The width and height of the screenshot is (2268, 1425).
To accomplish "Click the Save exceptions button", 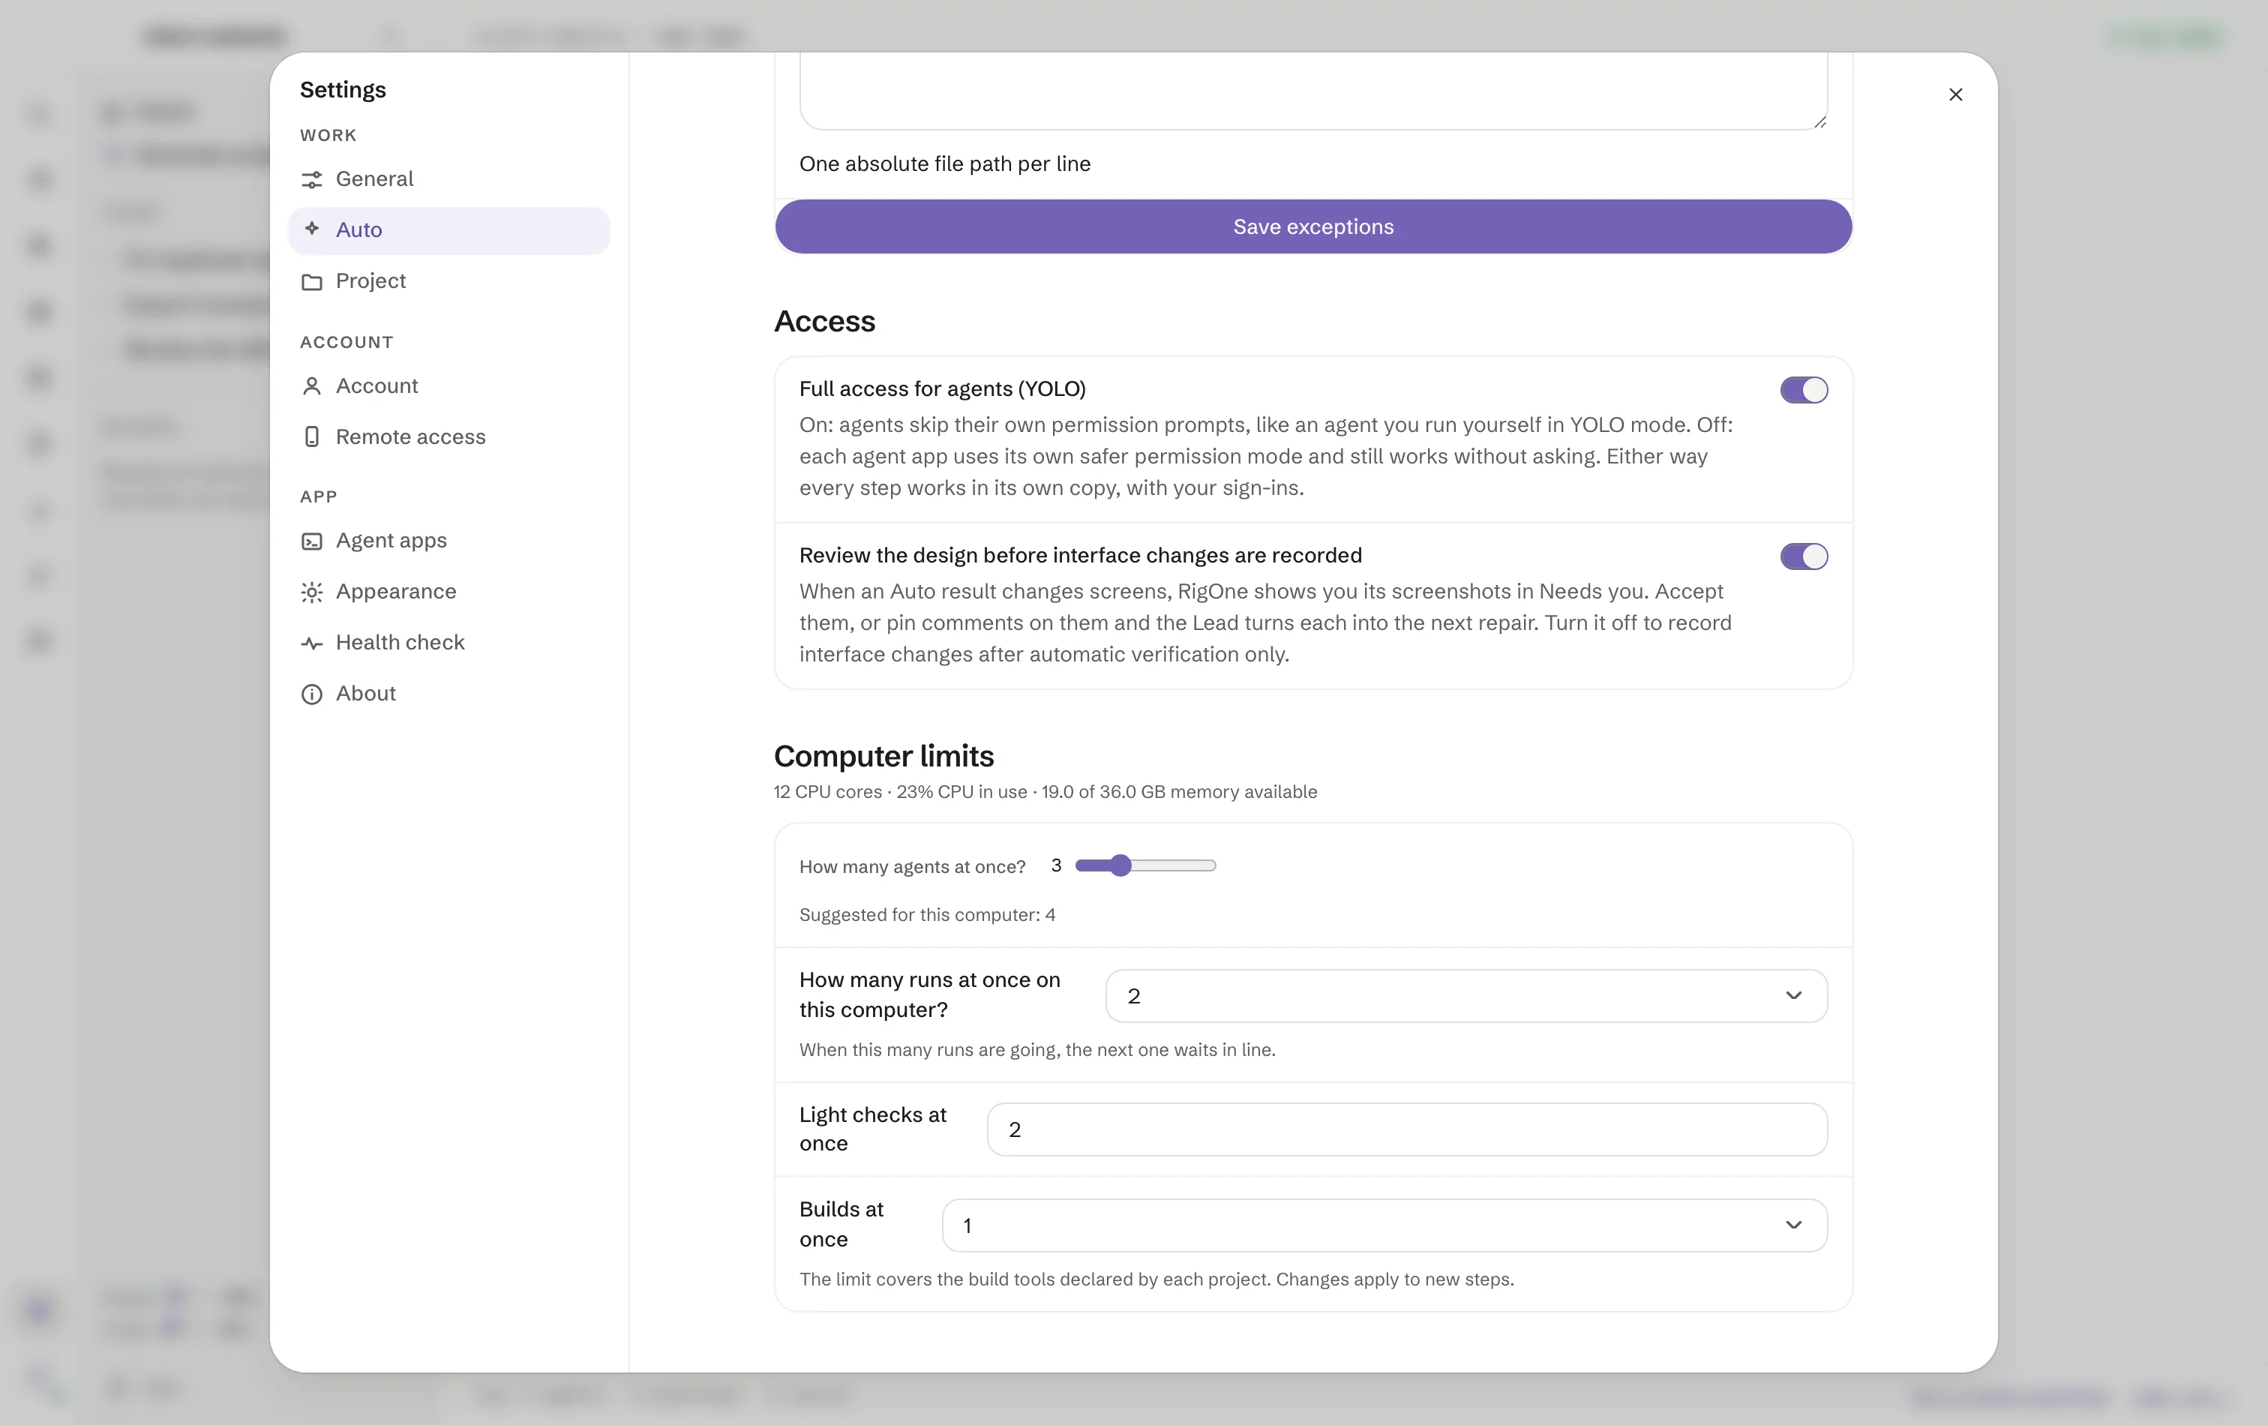I will pyautogui.click(x=1313, y=227).
